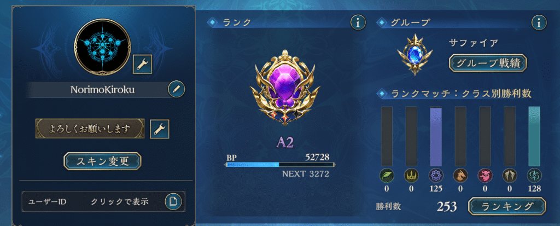This screenshot has width=560, height=226.
Task: Click the brown dragon class icon
Action: click(460, 176)
